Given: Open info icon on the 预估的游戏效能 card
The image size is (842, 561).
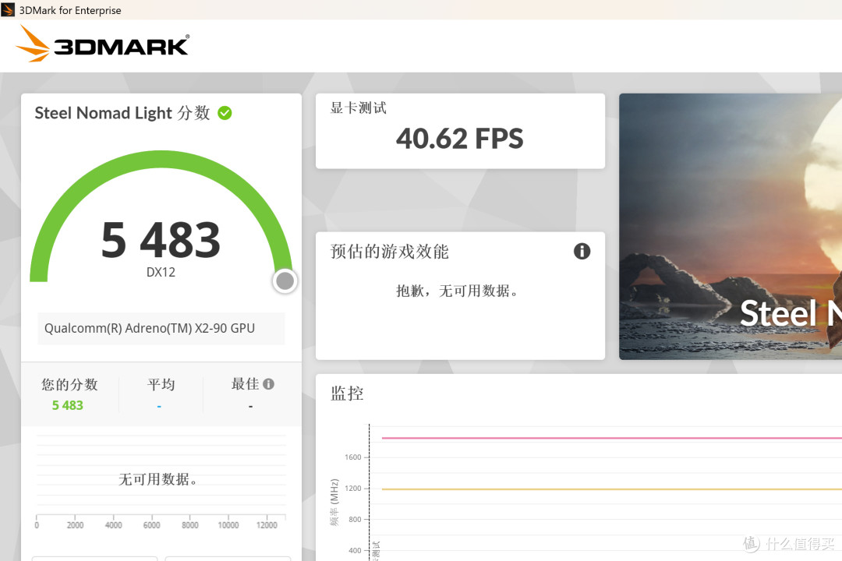Looking at the screenshot, I should pos(582,251).
